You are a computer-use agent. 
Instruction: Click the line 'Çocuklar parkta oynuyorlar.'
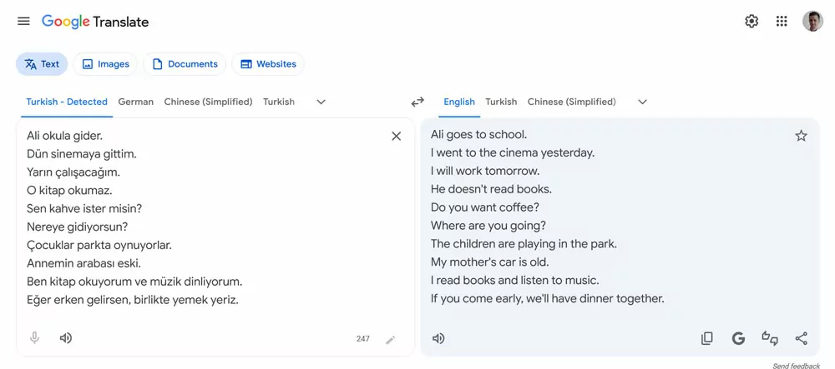pyautogui.click(x=99, y=245)
